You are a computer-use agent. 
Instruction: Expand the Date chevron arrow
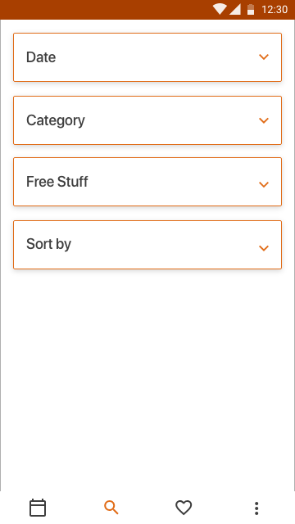pos(264,57)
